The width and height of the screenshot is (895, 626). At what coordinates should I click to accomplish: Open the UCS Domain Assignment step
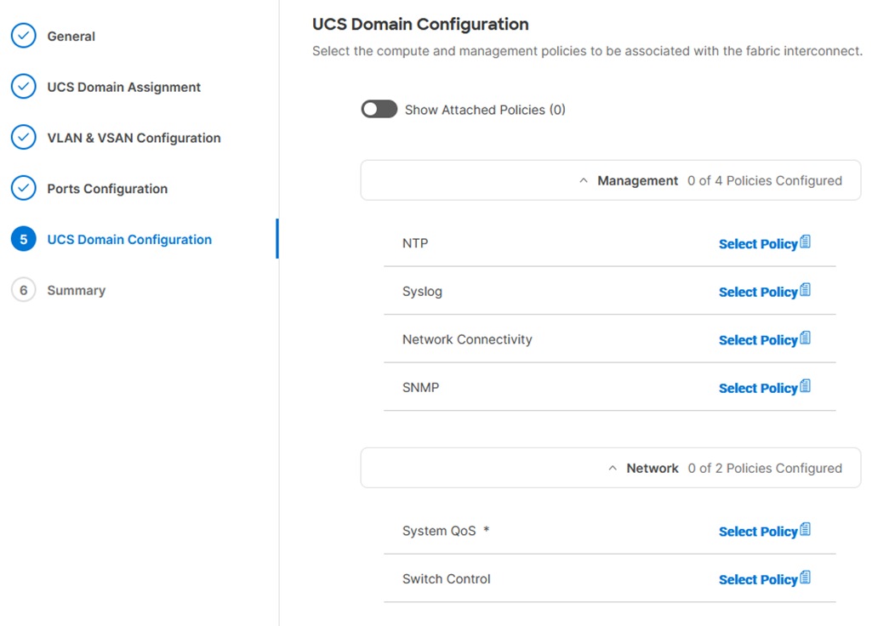pos(124,88)
